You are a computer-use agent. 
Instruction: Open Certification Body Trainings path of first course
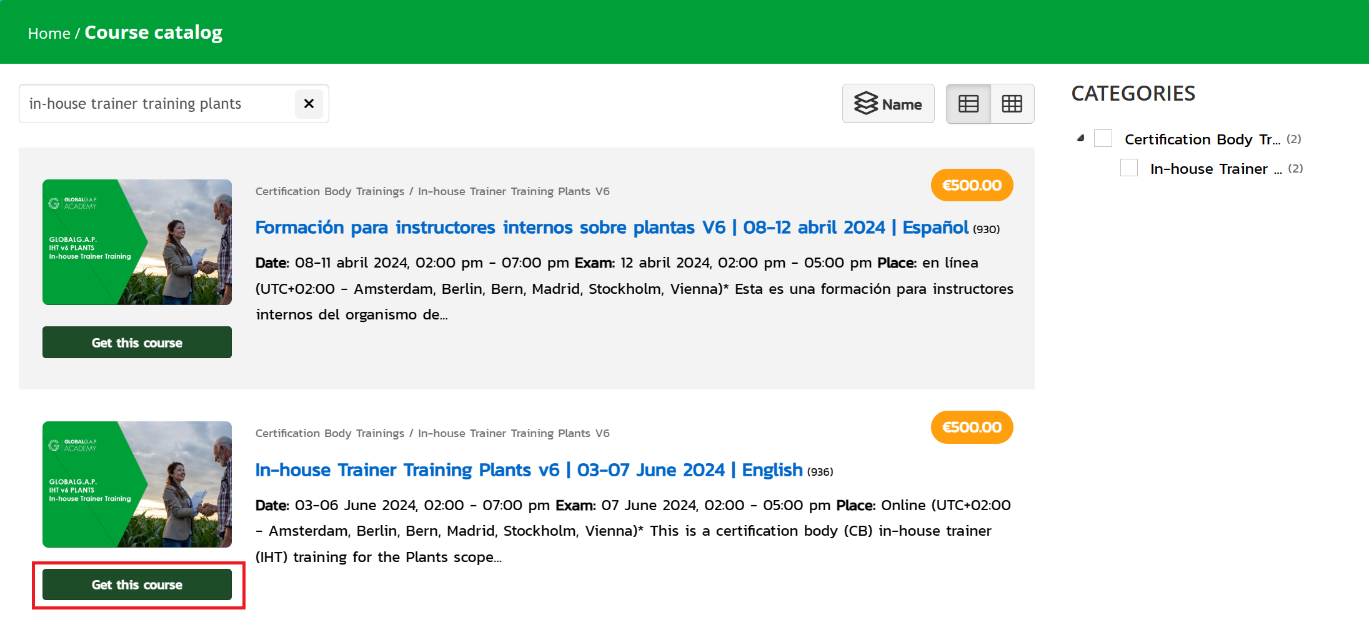(x=329, y=191)
